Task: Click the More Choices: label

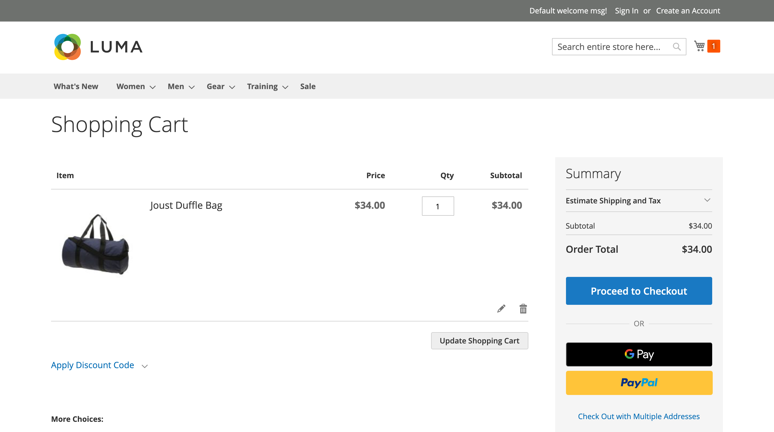Action: 77,419
